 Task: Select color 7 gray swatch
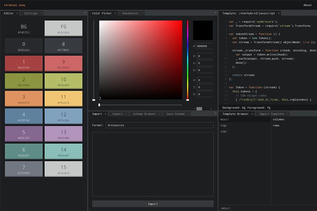24,169
